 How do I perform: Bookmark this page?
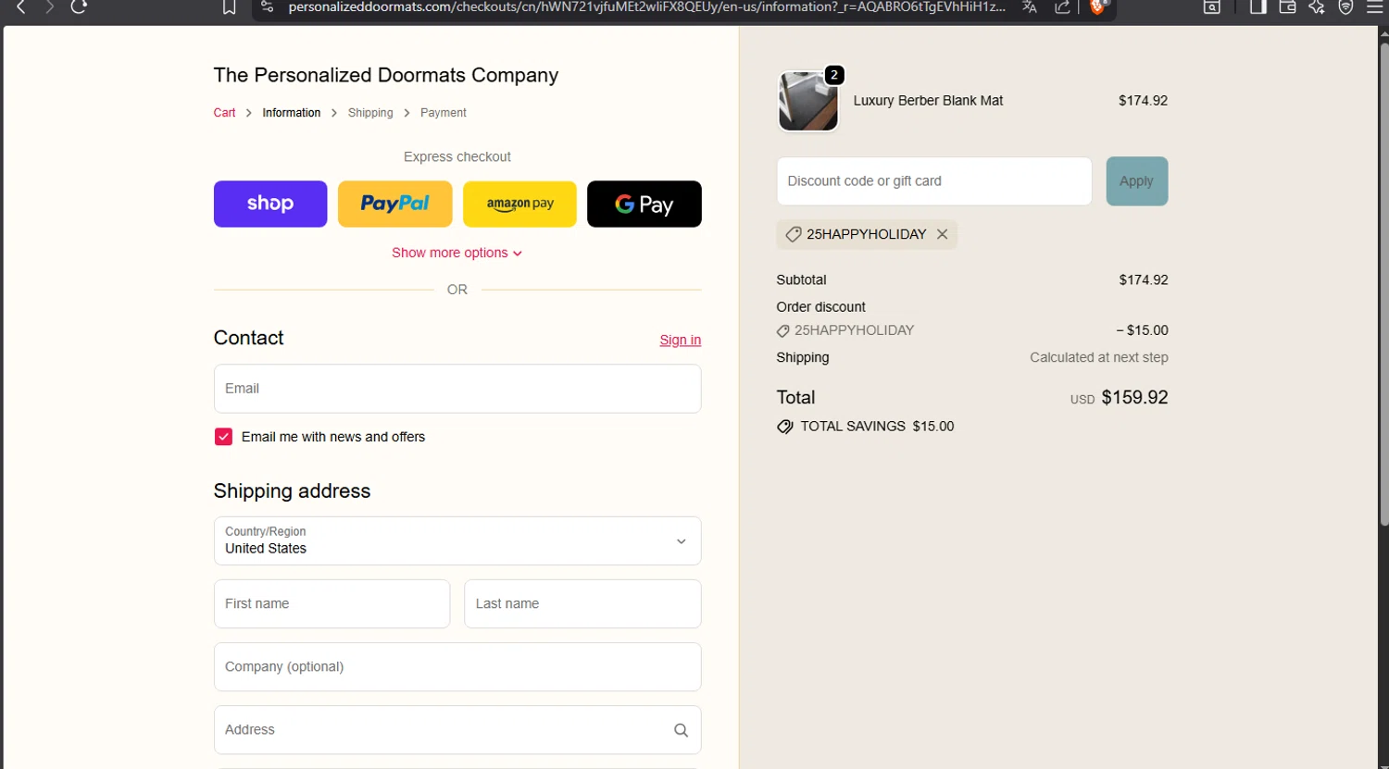229,7
